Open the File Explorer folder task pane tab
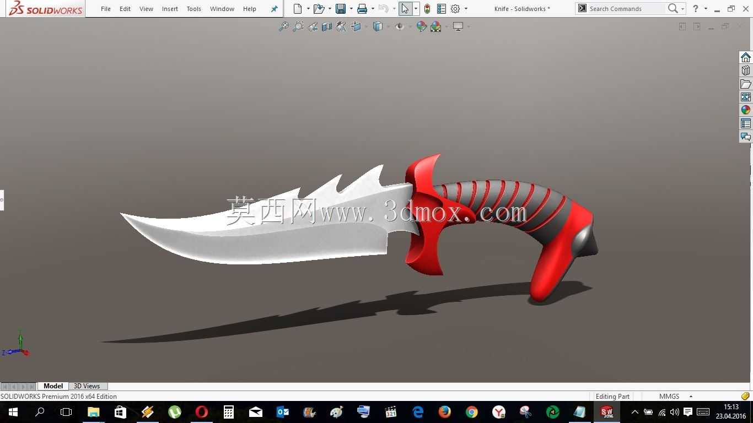 (746, 84)
